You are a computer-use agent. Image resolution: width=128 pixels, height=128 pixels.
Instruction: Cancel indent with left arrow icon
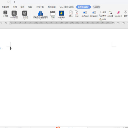[x=94, y=12]
